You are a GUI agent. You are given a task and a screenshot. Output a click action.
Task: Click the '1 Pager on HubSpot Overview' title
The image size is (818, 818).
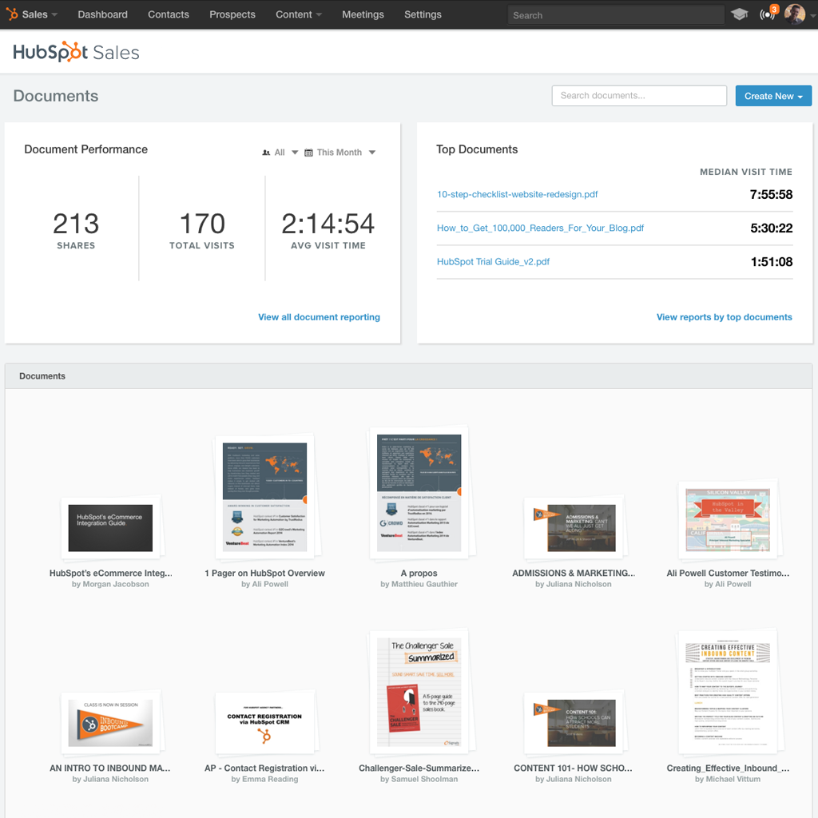click(x=265, y=574)
